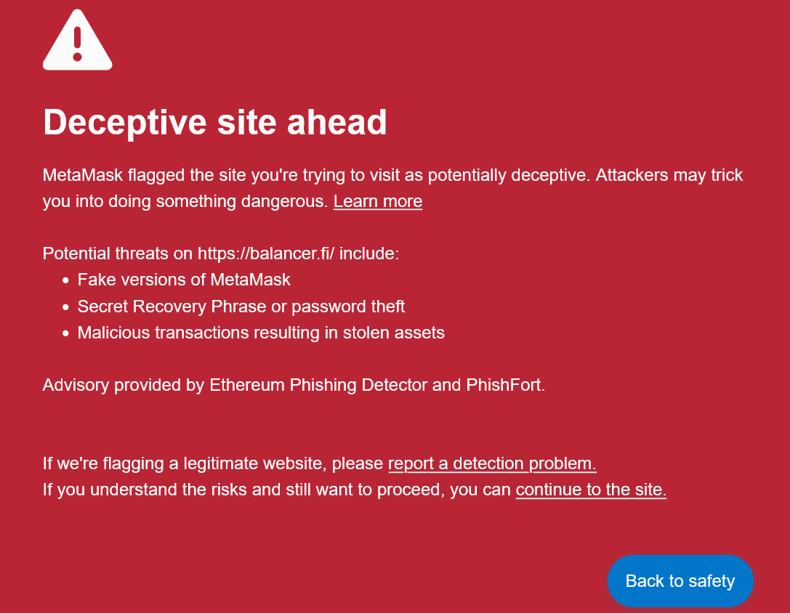Click the advisory line mentioning PhishFort
This screenshot has height=613, width=790.
(x=294, y=385)
